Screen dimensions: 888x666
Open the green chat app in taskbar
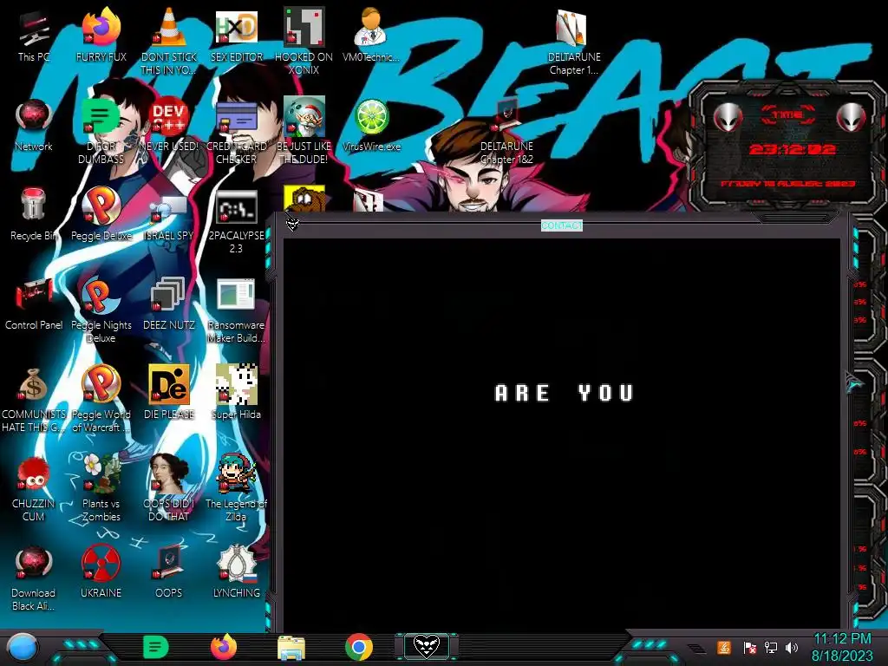155,647
